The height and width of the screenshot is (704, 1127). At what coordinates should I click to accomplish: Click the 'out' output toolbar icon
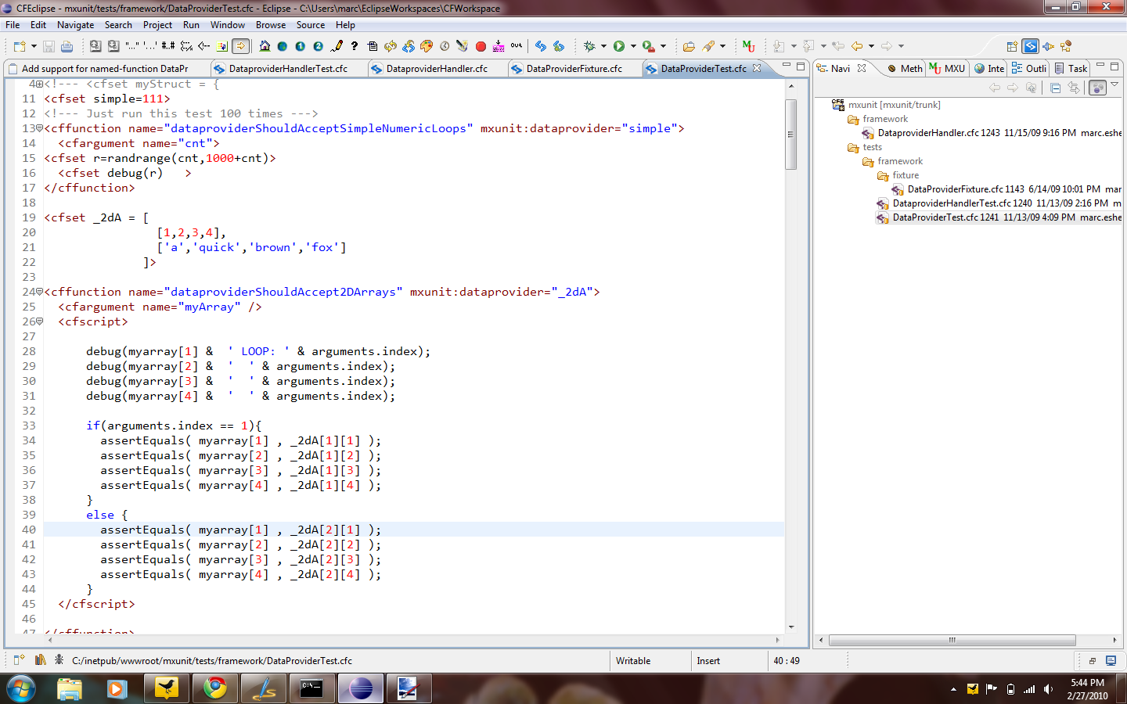point(517,45)
